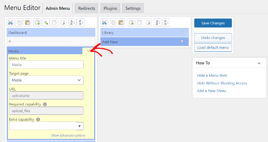This screenshot has height=142, width=268.
Task: Collapse the Media menu item properties
Action: click(88, 51)
